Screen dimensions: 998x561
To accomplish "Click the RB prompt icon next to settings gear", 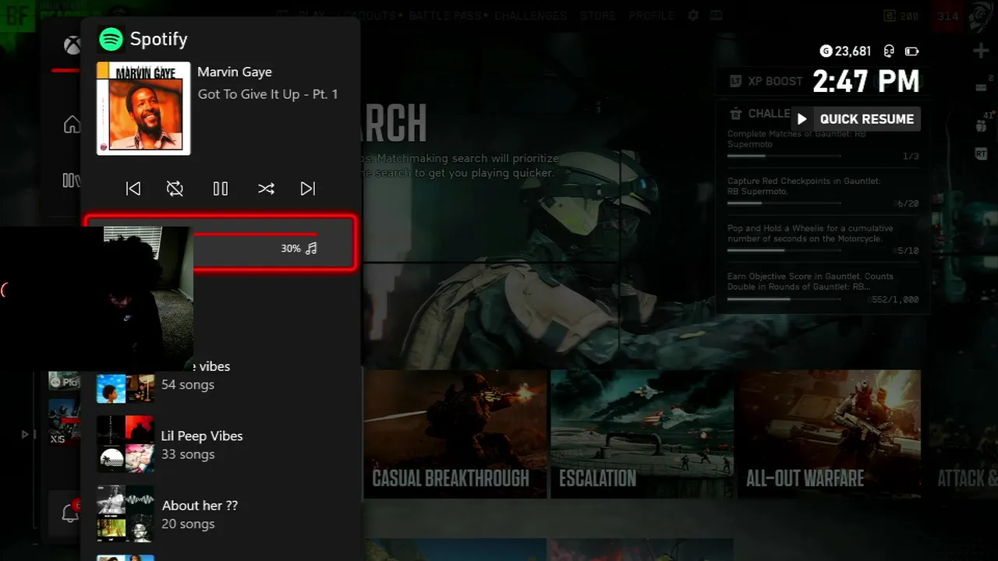I will tap(717, 16).
